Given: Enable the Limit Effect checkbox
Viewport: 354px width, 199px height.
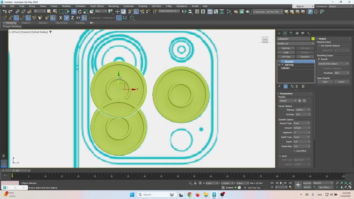Looking at the screenshot, I should (295, 151).
